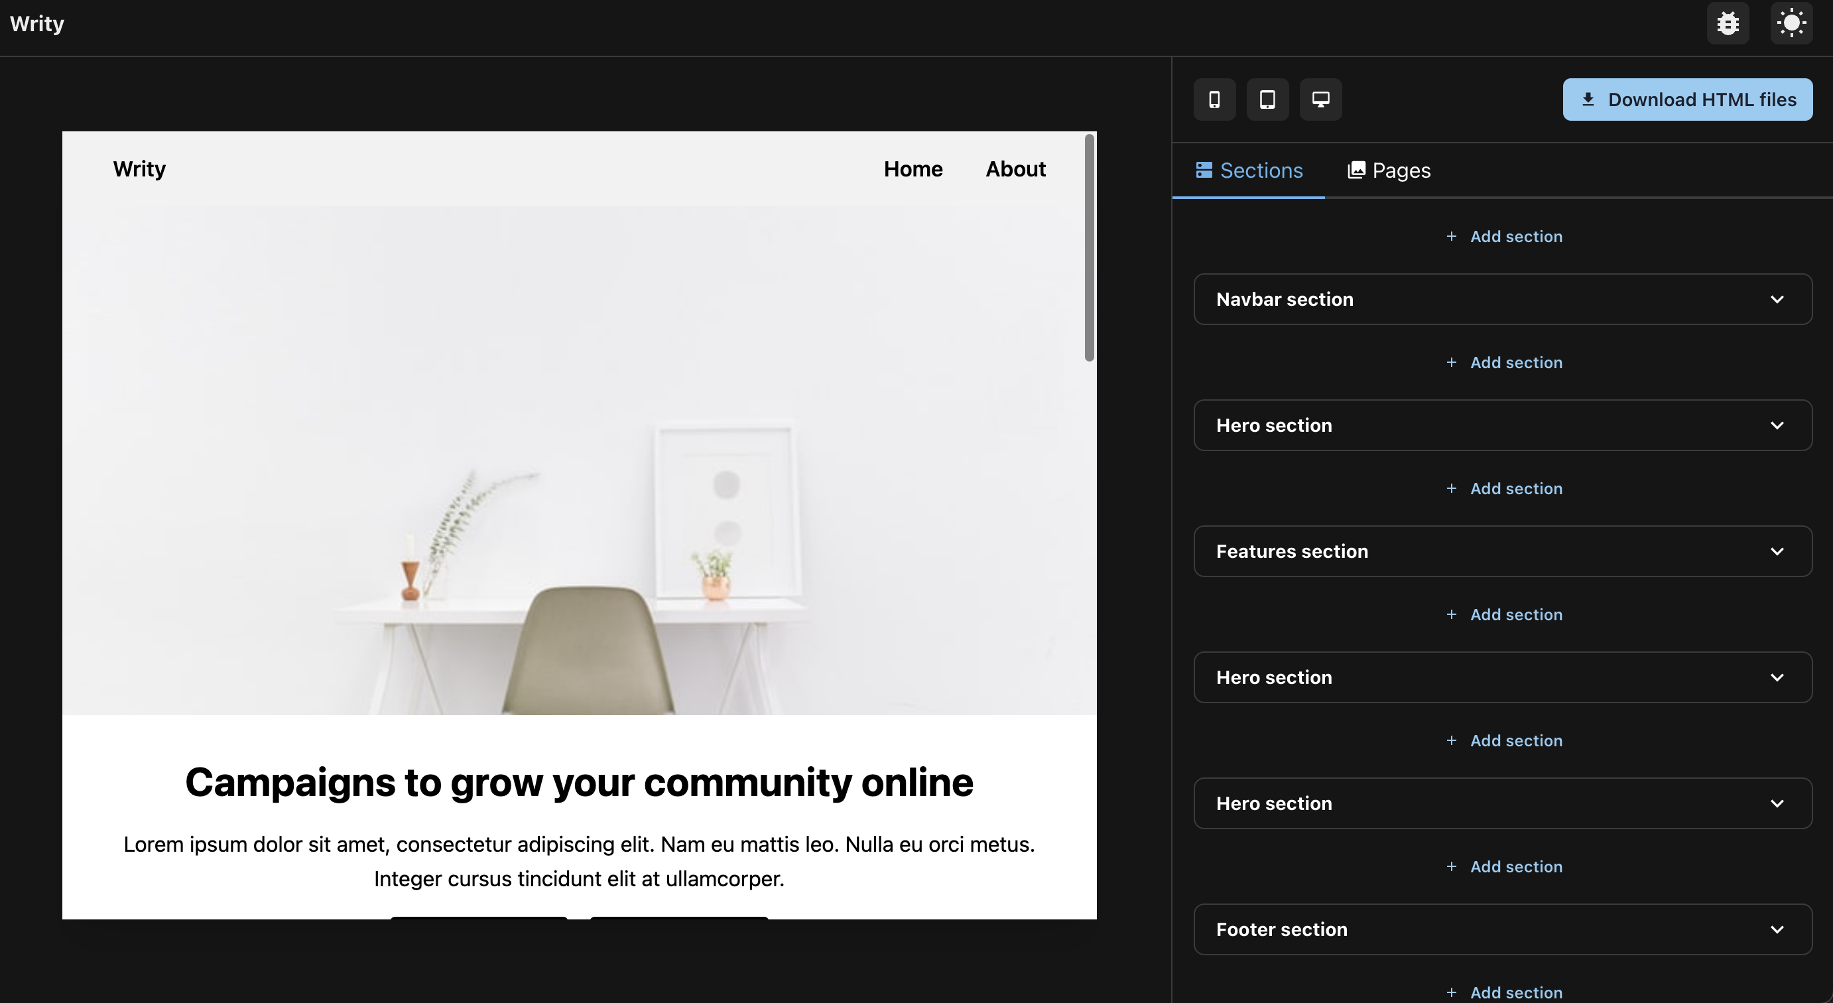The image size is (1833, 1003).
Task: Toggle light theme with sun icon
Action: 1791,23
